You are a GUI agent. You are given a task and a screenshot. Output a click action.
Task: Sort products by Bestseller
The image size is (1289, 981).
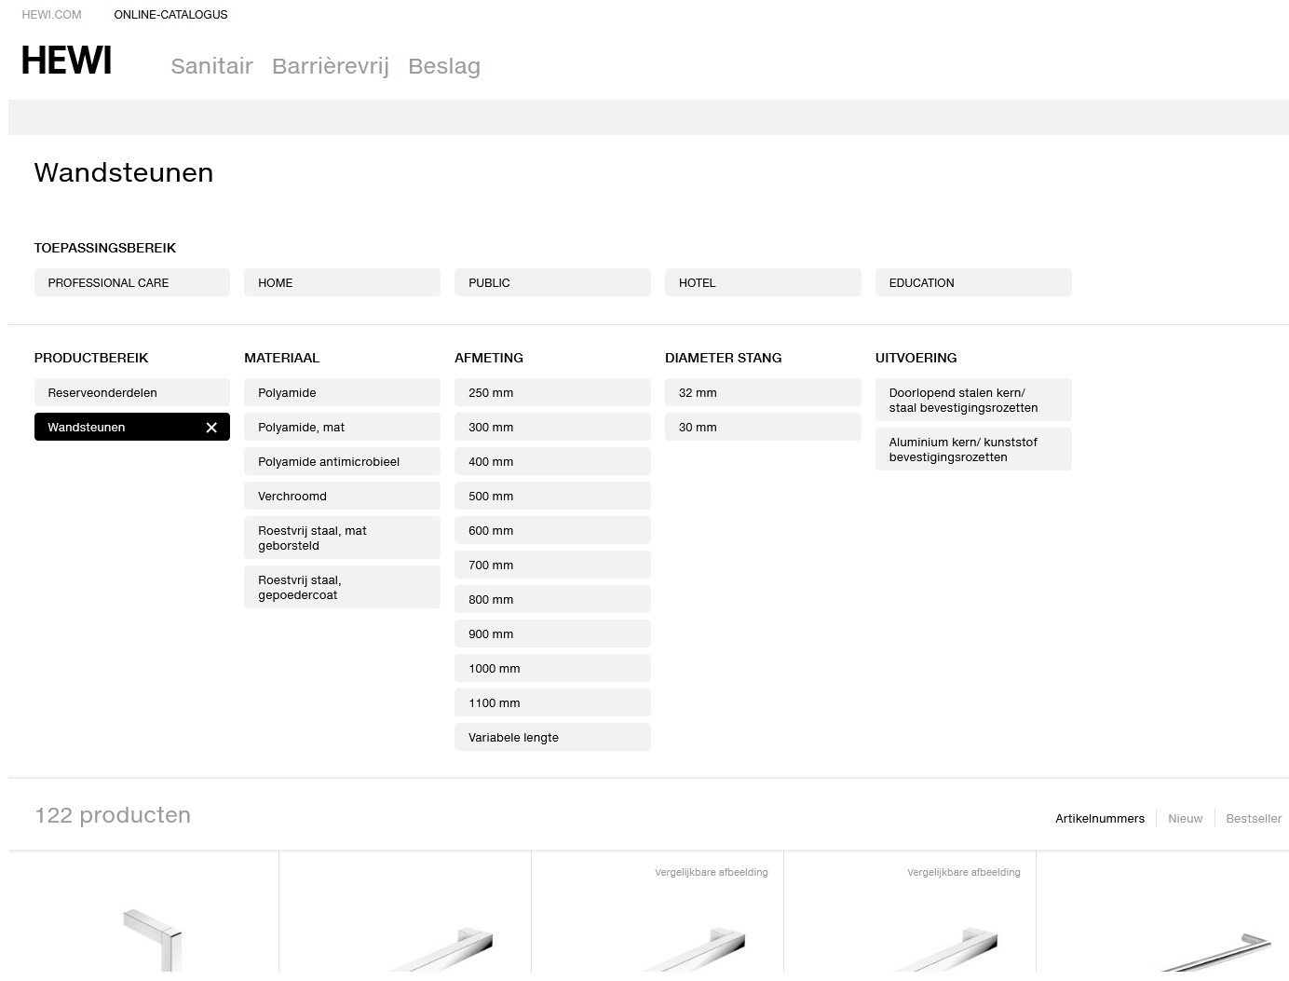click(x=1253, y=819)
